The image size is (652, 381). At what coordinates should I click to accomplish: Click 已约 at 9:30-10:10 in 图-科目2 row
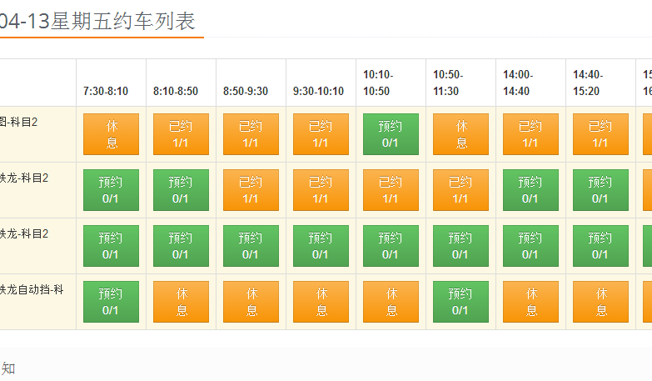[x=321, y=134]
